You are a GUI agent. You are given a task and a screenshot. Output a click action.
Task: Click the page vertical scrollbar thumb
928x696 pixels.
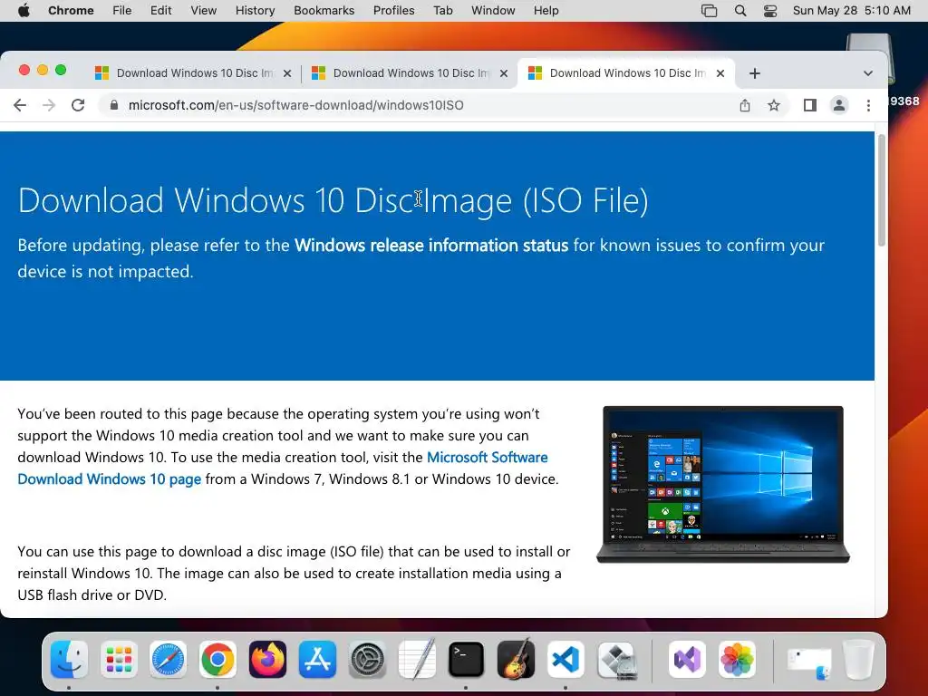881,190
